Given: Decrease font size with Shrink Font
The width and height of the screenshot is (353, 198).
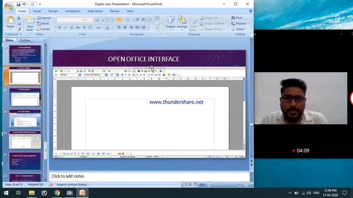Looking at the screenshot, I should [103, 20].
